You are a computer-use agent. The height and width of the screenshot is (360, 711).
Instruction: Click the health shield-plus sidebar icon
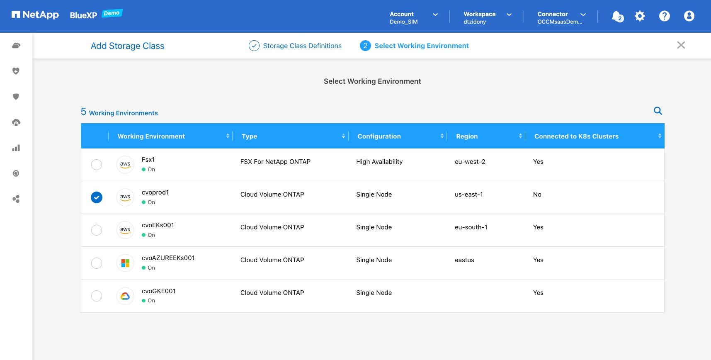pyautogui.click(x=16, y=71)
